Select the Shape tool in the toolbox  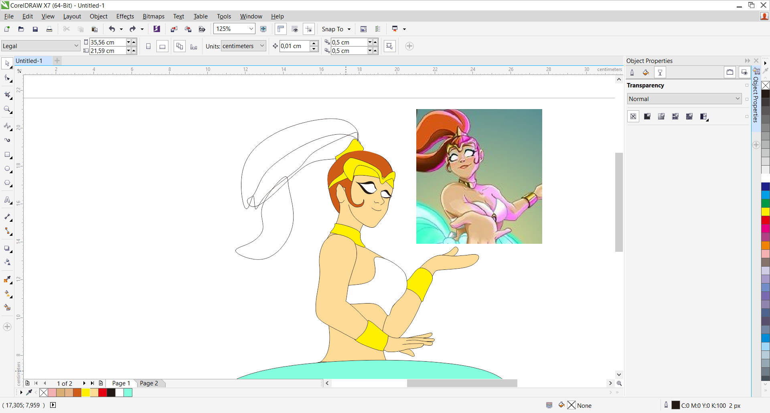pyautogui.click(x=7, y=78)
